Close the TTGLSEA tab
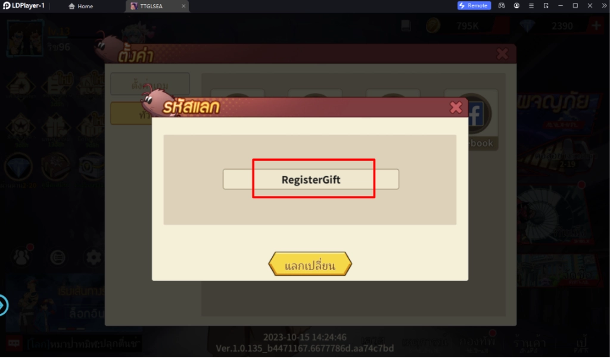Screen dimensions: 610x358 pos(183,6)
